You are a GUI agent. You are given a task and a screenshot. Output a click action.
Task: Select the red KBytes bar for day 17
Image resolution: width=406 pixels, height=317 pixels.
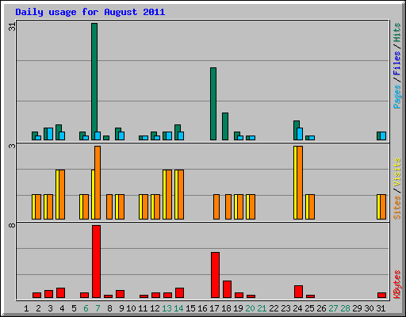216,275
